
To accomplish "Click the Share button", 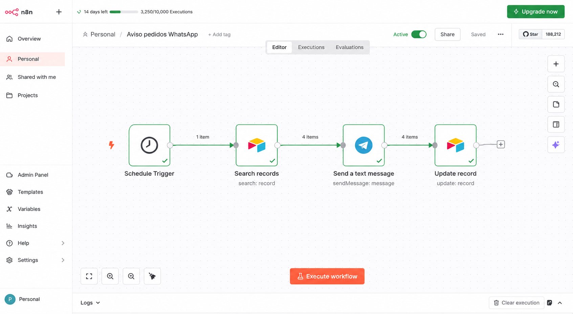I will pos(447,34).
